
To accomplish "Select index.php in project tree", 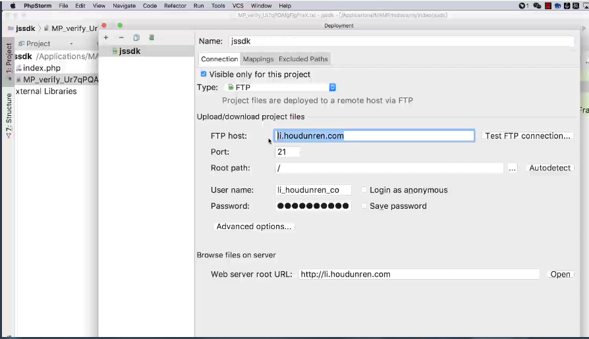I will pos(42,68).
